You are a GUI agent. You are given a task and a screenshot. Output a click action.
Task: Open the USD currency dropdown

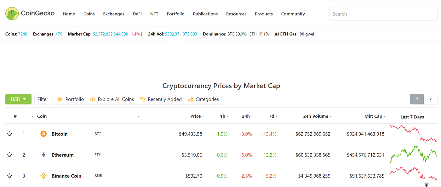(18, 99)
